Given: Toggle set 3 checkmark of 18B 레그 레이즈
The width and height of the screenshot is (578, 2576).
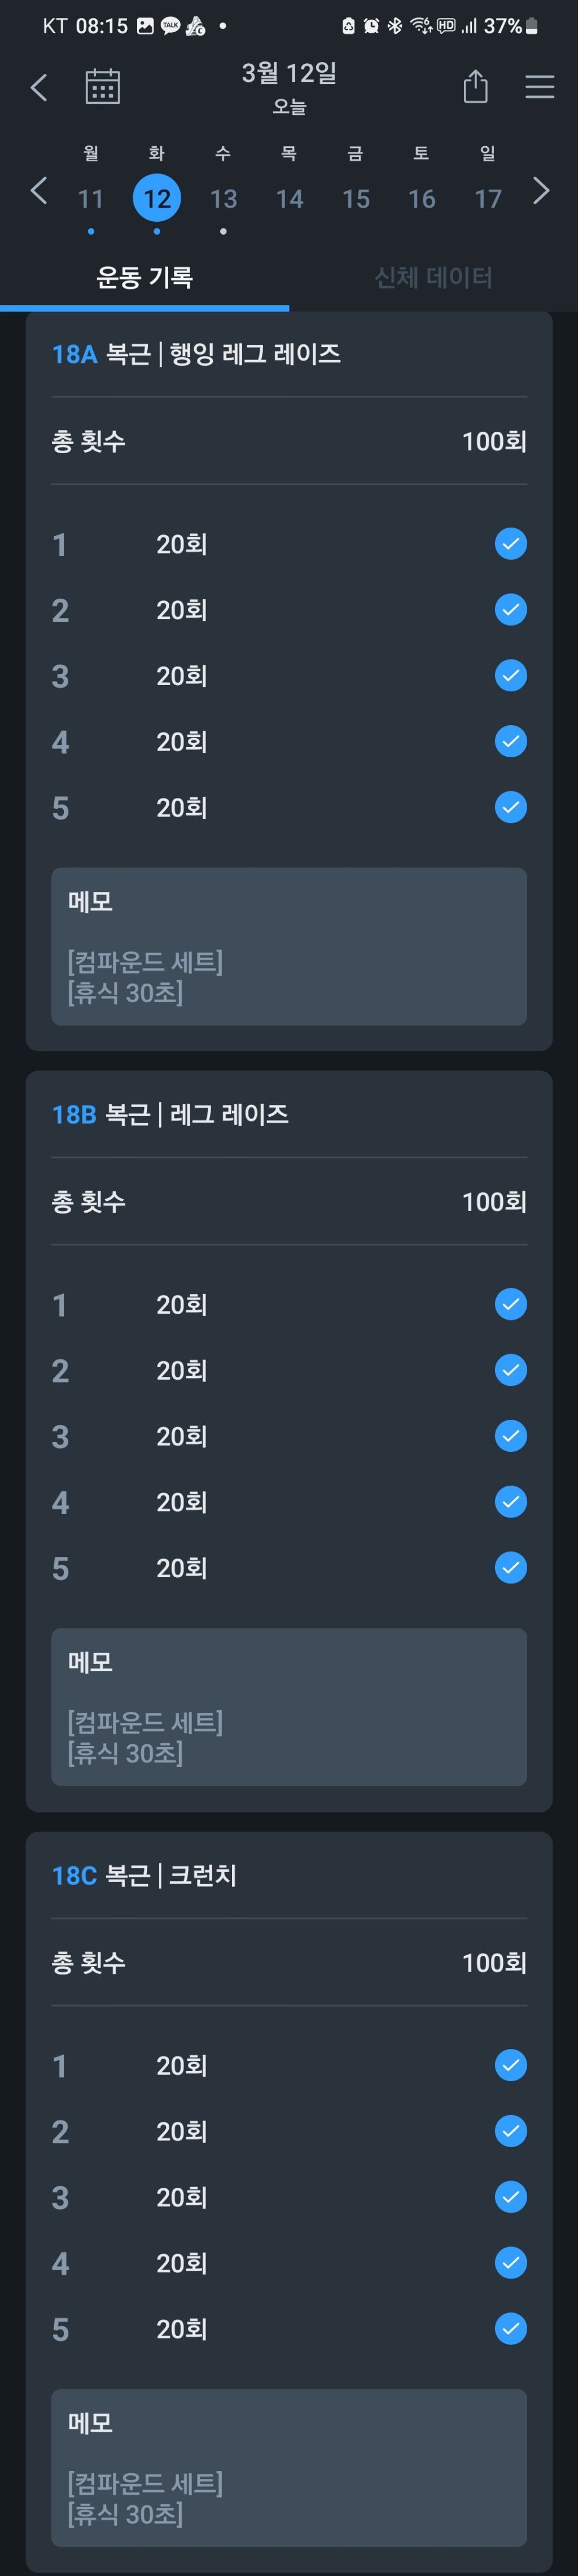Looking at the screenshot, I should pyautogui.click(x=510, y=1436).
